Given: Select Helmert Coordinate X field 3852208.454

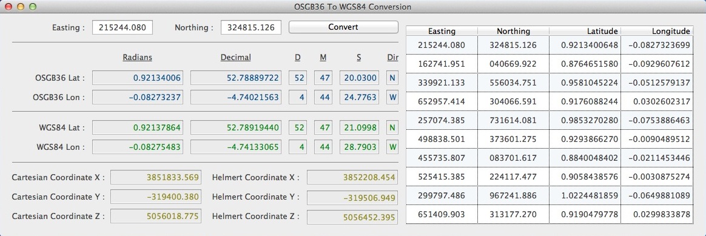Looking at the screenshot, I should click(352, 177).
